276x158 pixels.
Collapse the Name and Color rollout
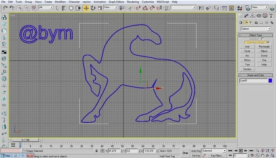256,75
